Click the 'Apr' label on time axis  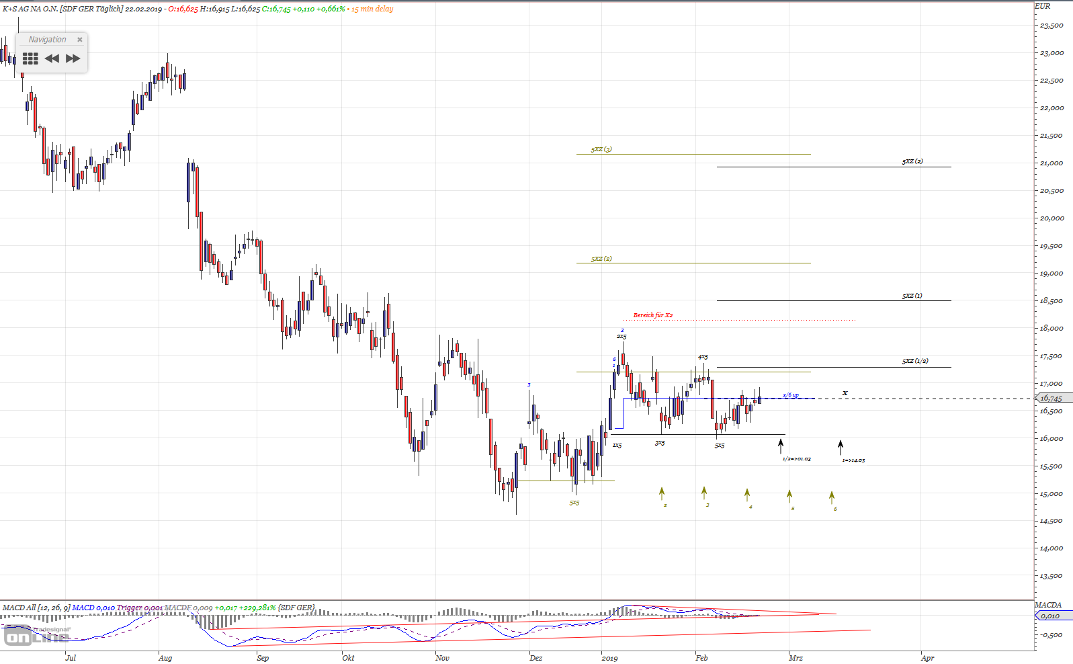(x=927, y=658)
